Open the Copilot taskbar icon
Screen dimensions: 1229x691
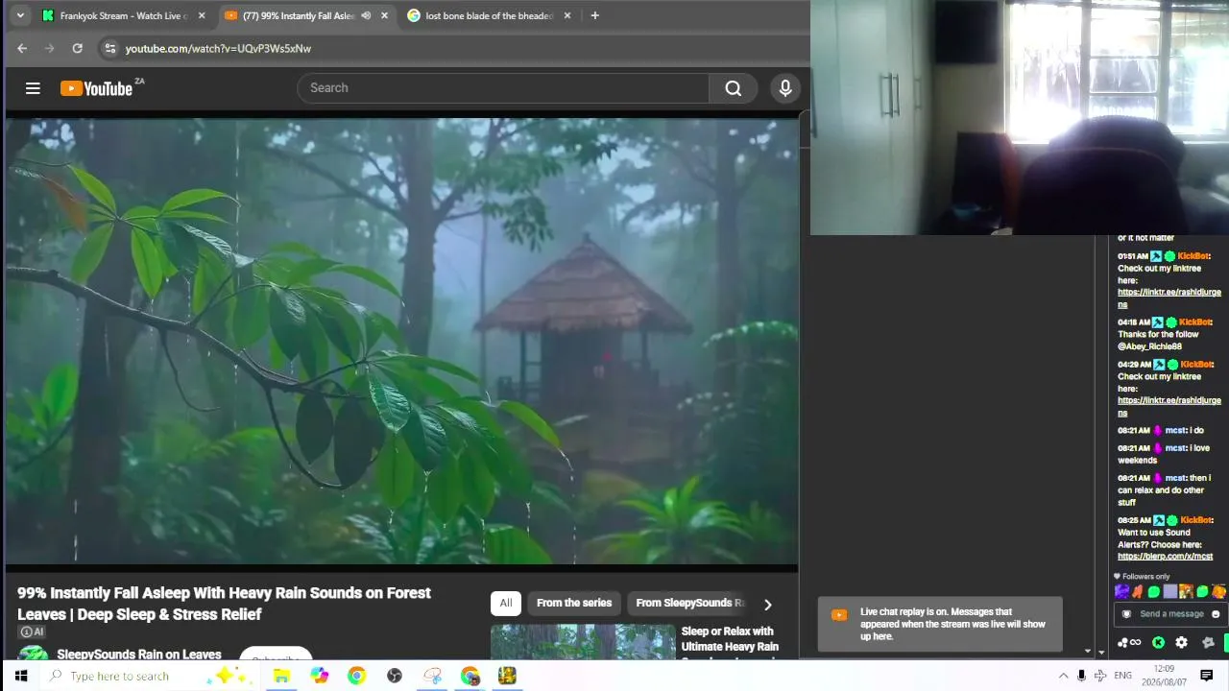(320, 676)
